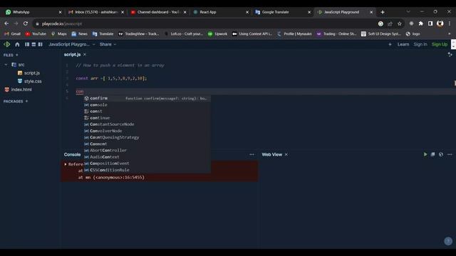This screenshot has height=256, width=456.
Task: Switch to the WhatsApp browser tab
Action: 33,12
